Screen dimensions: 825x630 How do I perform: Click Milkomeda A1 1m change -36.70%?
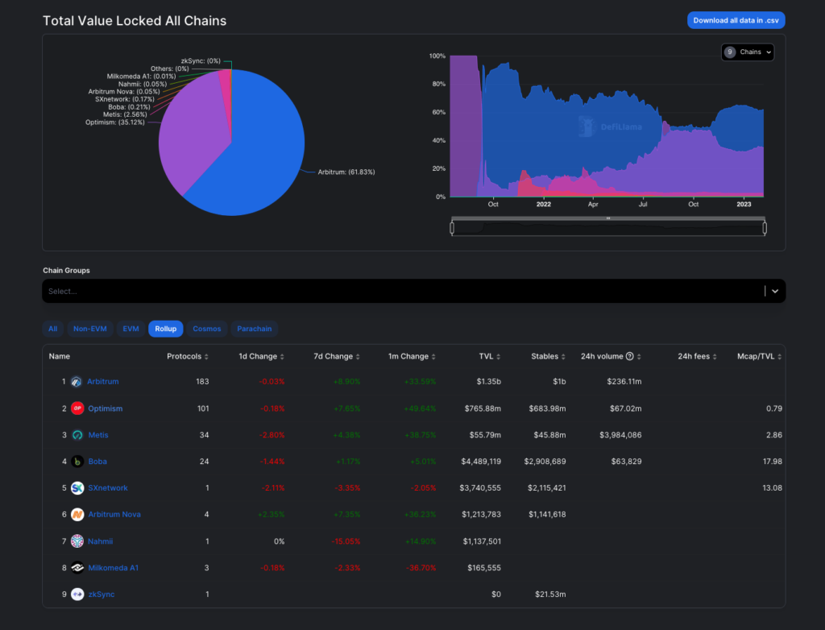(421, 568)
